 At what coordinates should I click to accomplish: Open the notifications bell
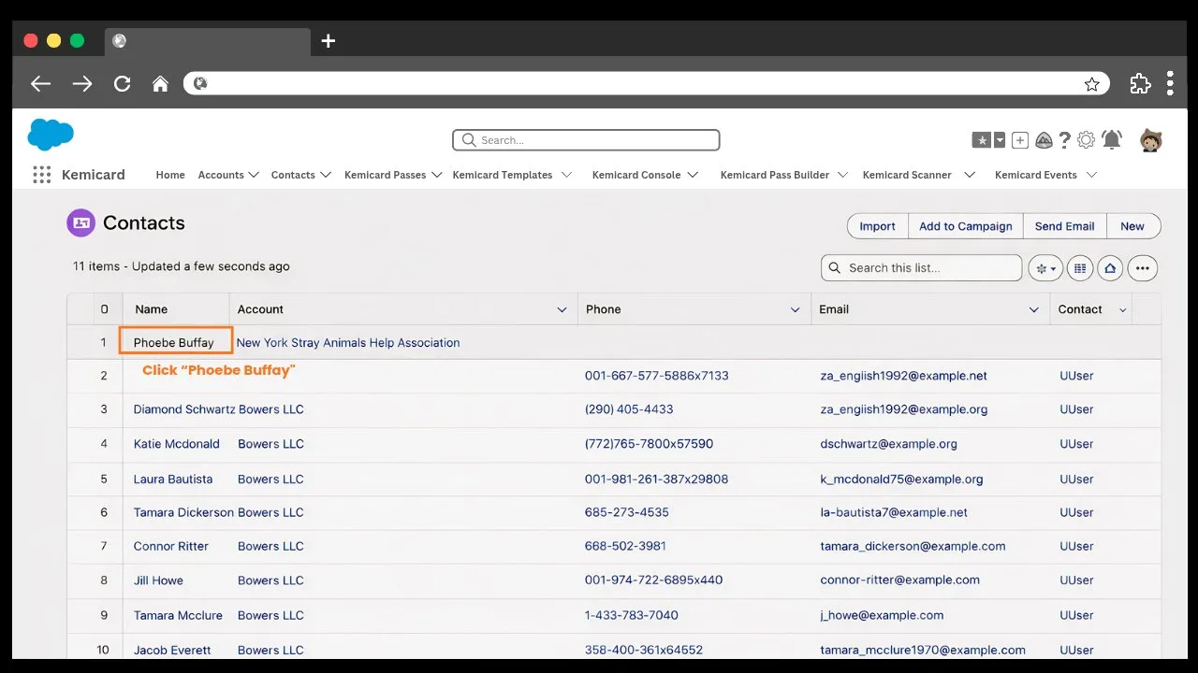click(1112, 140)
